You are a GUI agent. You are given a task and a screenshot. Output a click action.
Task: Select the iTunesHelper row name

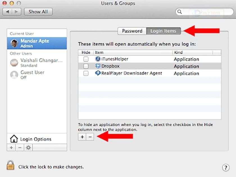coord(115,59)
